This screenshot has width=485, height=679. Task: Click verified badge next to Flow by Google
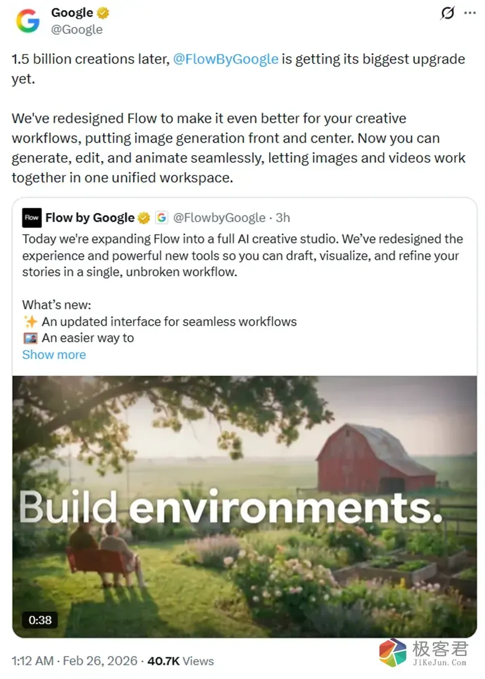144,218
